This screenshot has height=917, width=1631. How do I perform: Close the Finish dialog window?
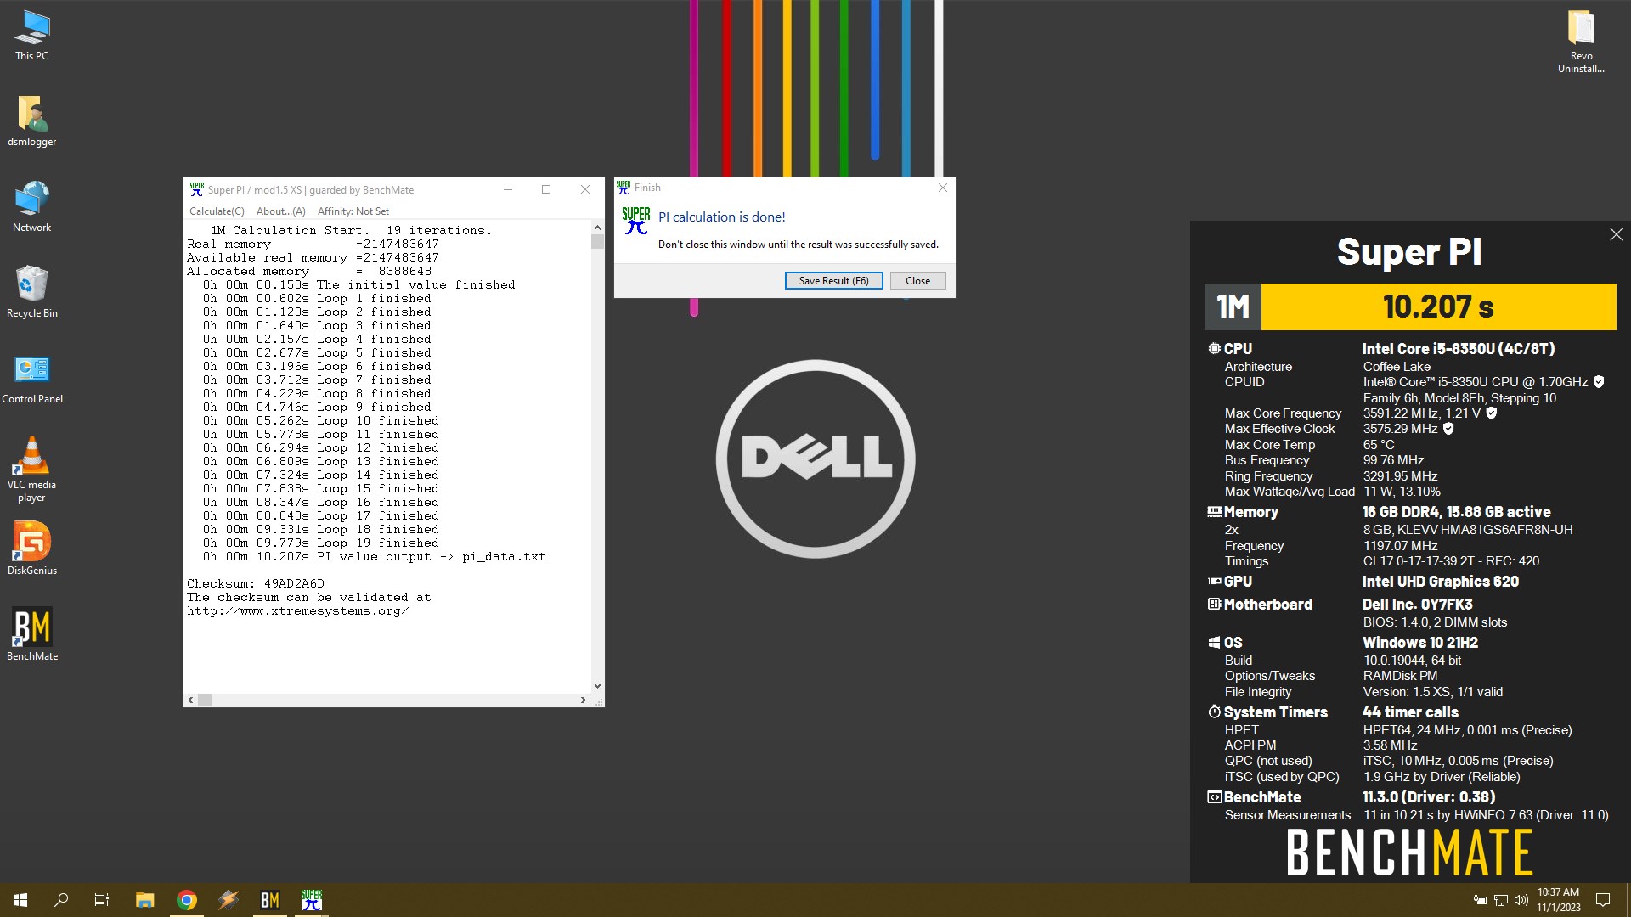coord(942,188)
